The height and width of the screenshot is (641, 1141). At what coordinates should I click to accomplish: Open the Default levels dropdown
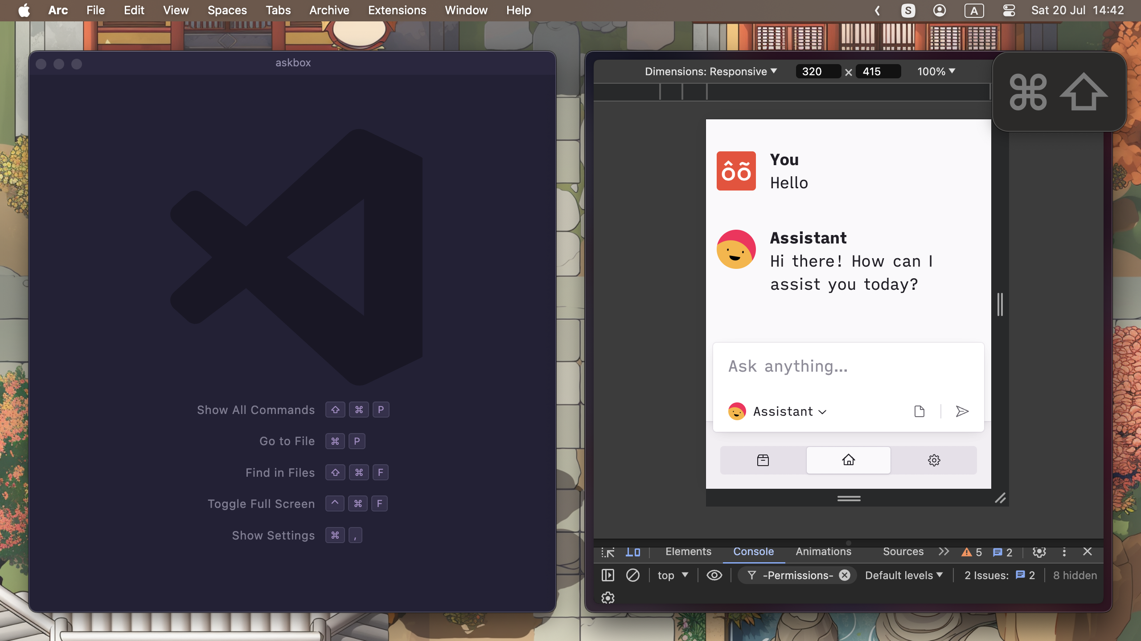[x=904, y=575]
